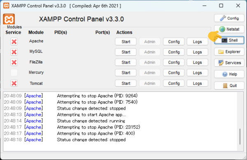Select the Mercury module label

[x=36, y=72]
